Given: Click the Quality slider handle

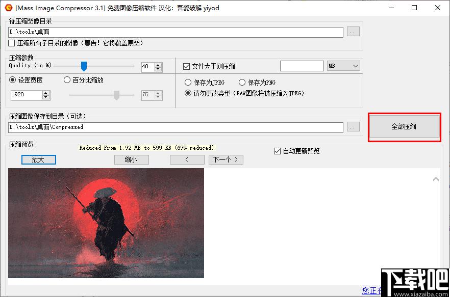Looking at the screenshot, I should 84,66.
